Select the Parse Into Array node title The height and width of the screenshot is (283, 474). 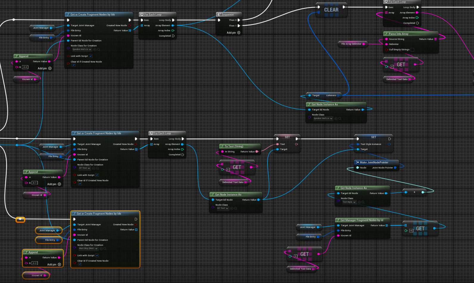[398, 34]
